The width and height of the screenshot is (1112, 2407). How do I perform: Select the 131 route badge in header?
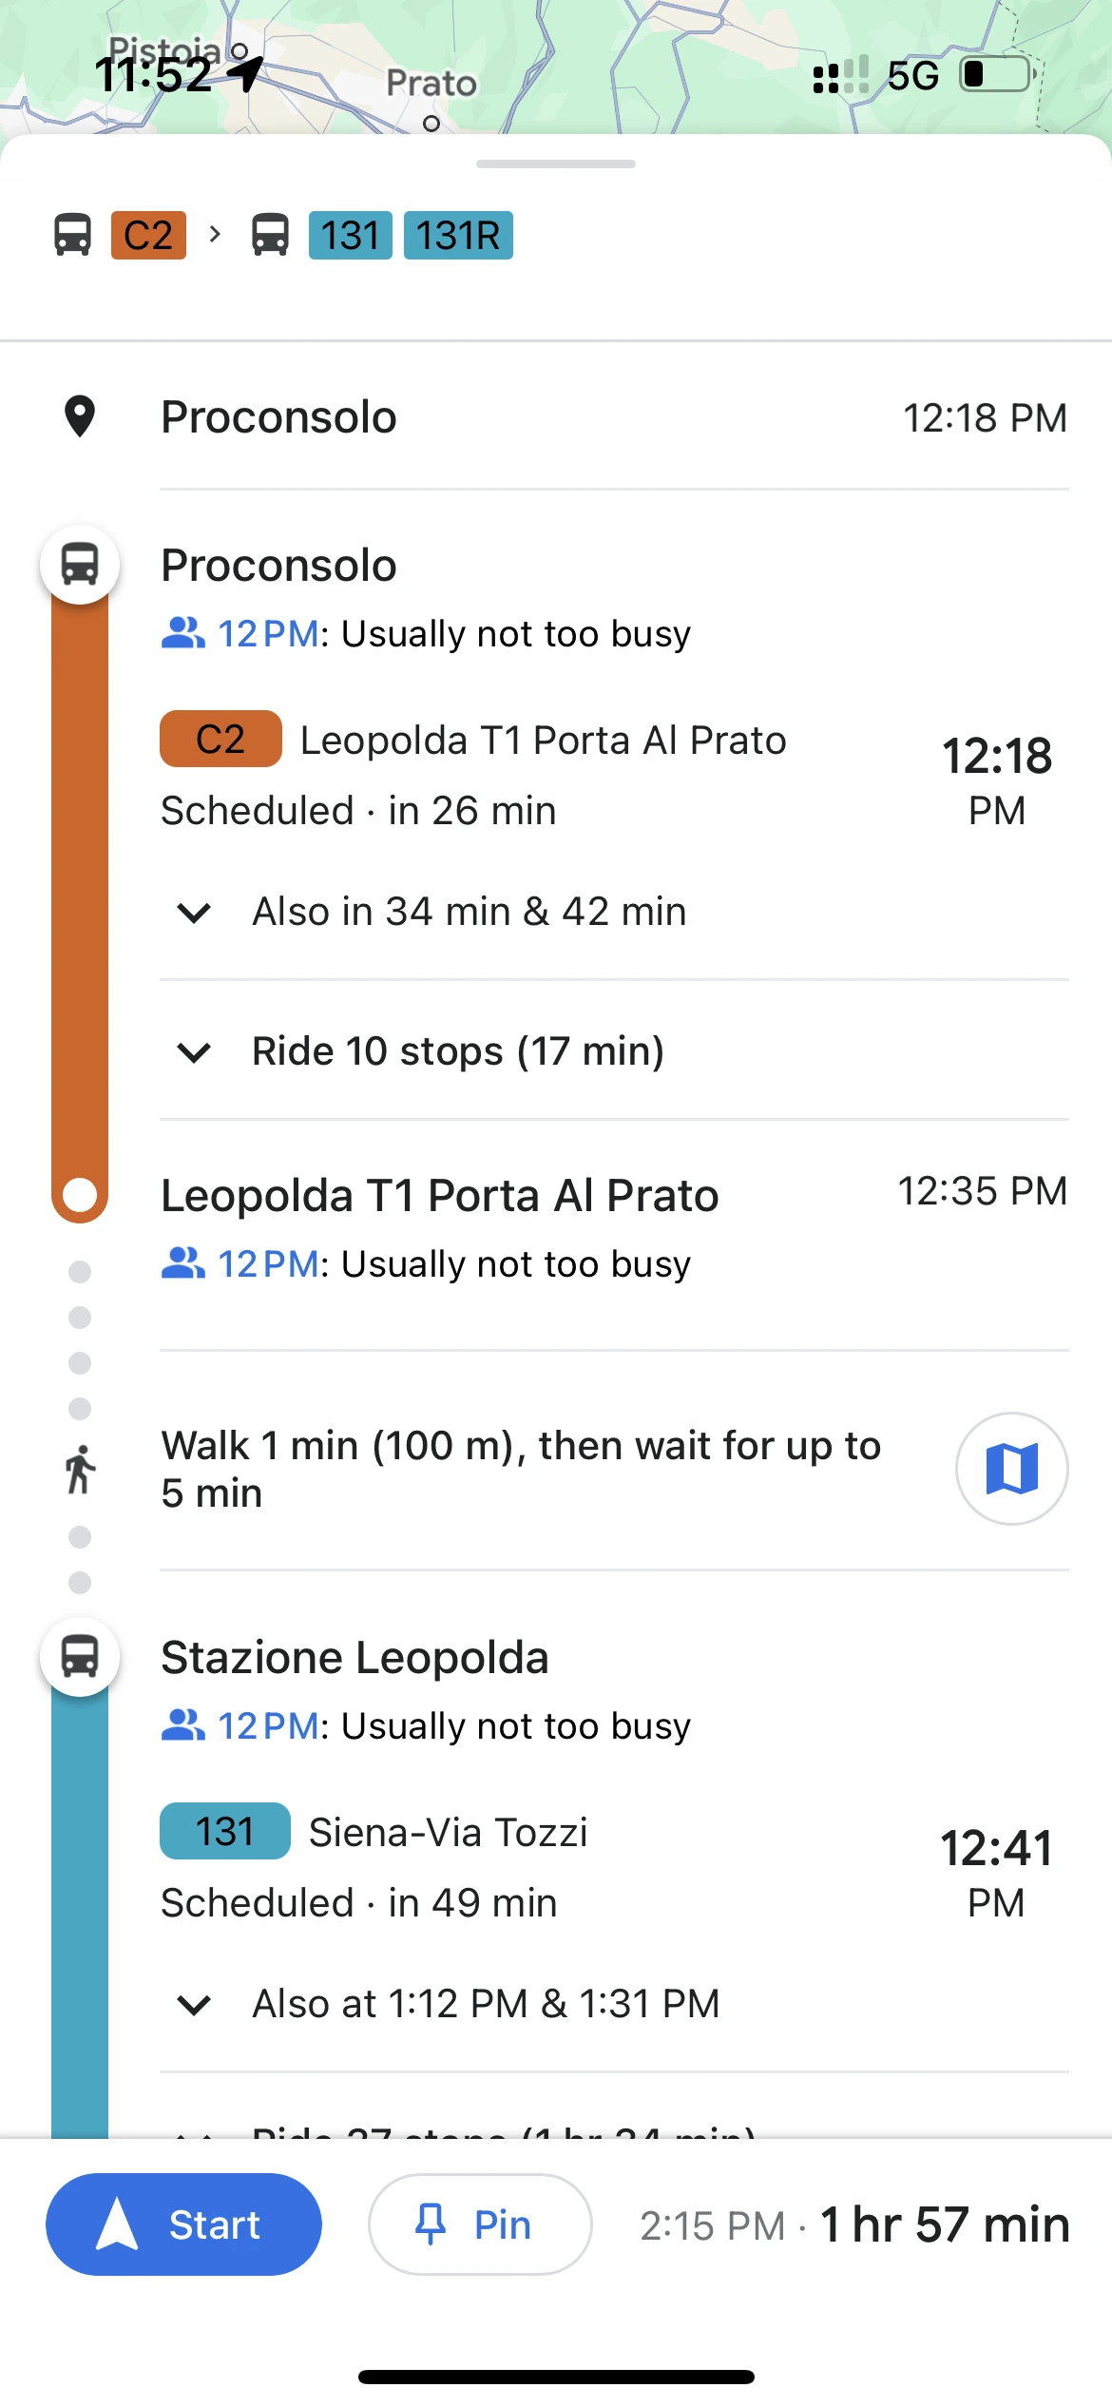(x=350, y=235)
